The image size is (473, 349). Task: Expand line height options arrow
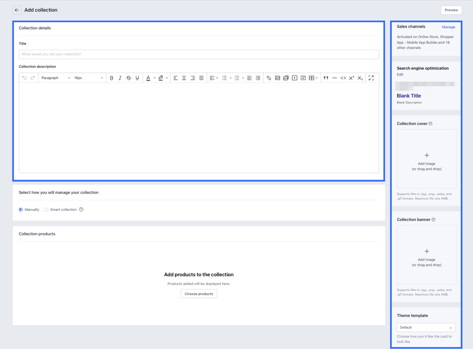(x=217, y=78)
